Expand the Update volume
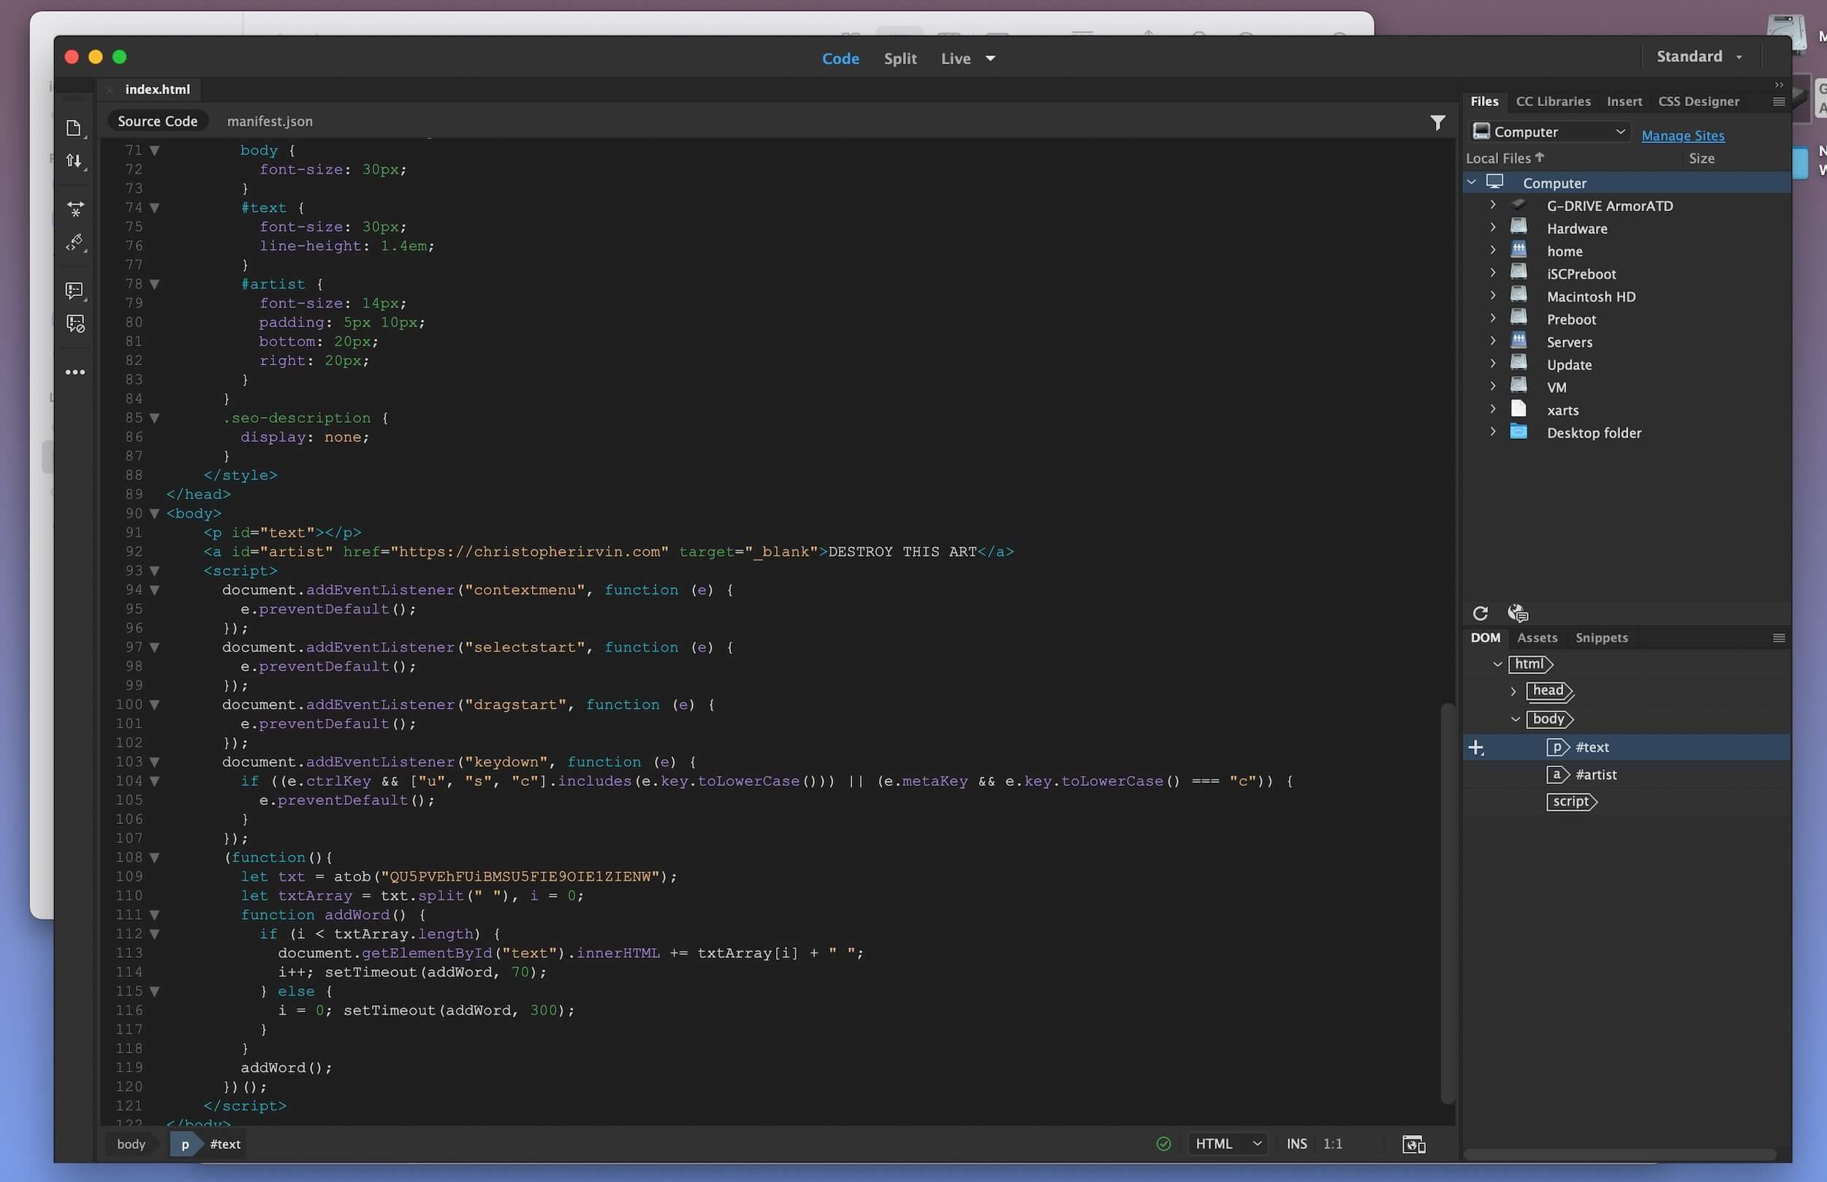The height and width of the screenshot is (1182, 1827). click(1492, 364)
